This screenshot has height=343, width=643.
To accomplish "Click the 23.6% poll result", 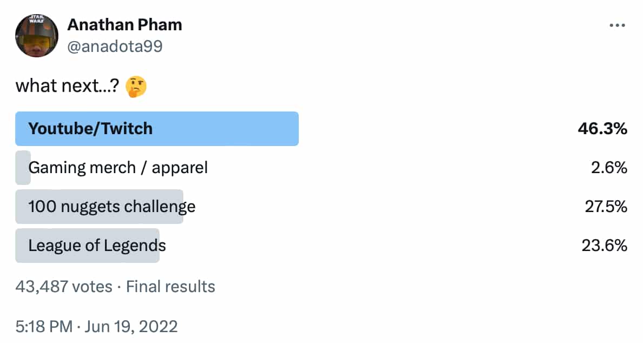I will (x=604, y=246).
